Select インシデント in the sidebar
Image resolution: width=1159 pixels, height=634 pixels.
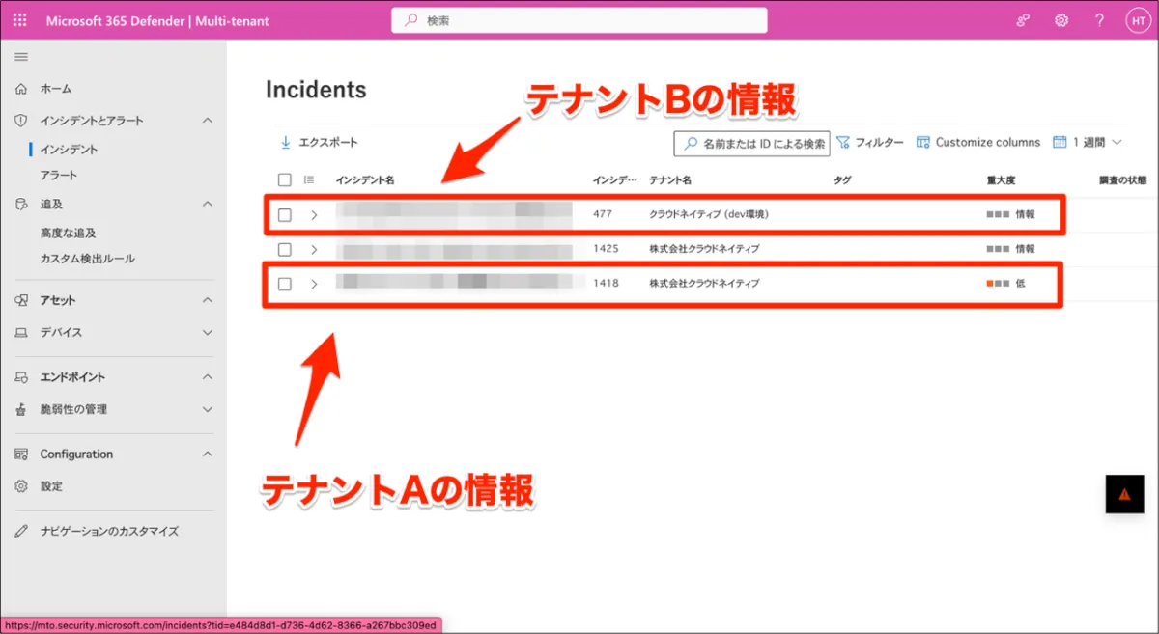click(x=69, y=150)
